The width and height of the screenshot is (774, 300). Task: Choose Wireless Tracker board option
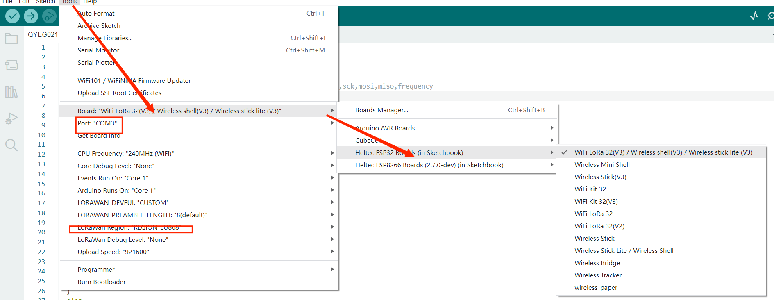598,275
